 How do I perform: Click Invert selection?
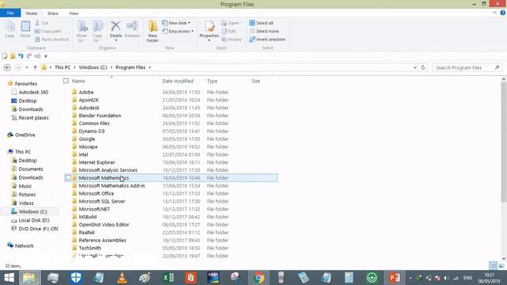268,40
